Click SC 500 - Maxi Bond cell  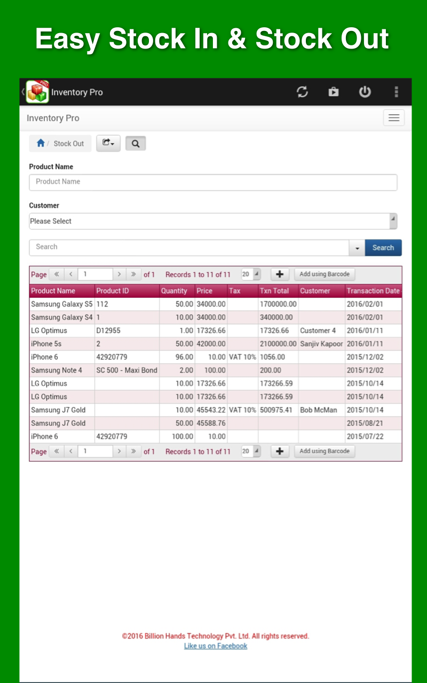(x=127, y=370)
